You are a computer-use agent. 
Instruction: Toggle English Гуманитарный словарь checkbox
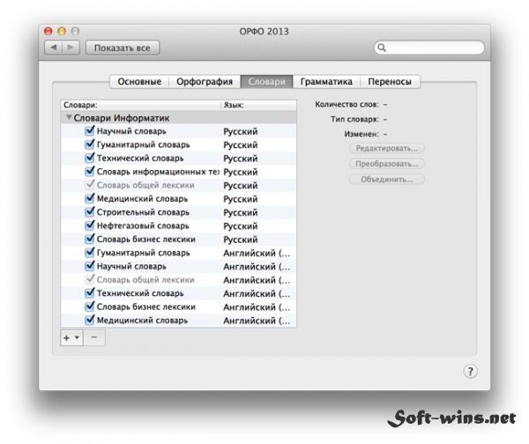pyautogui.click(x=90, y=252)
